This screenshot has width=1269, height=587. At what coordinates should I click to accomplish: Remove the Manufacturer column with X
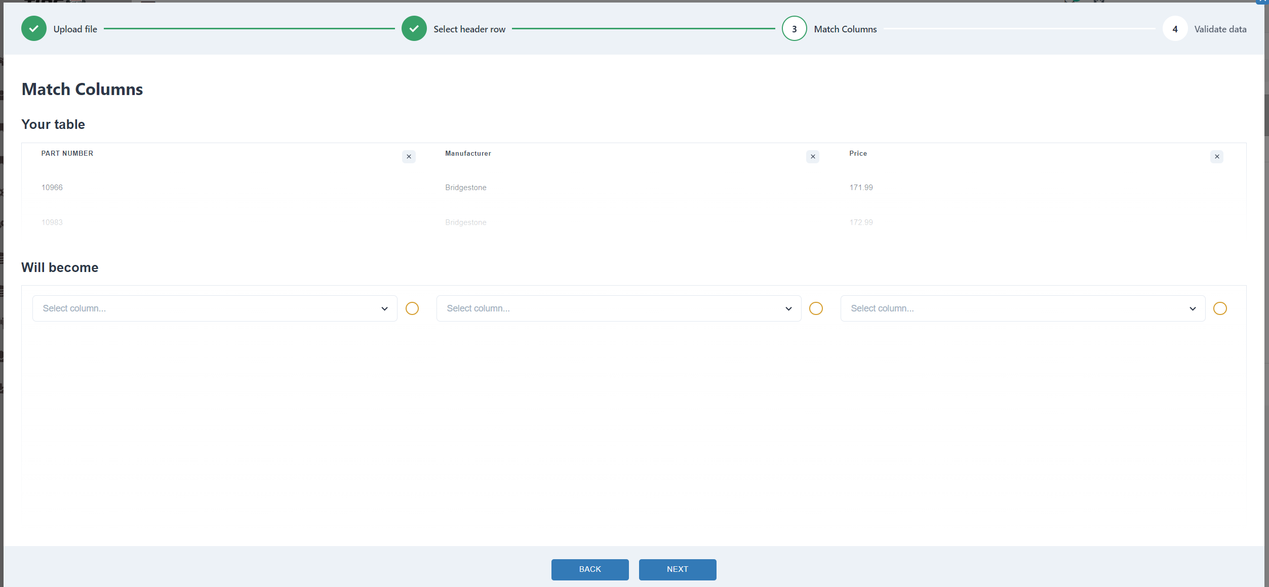coord(812,157)
